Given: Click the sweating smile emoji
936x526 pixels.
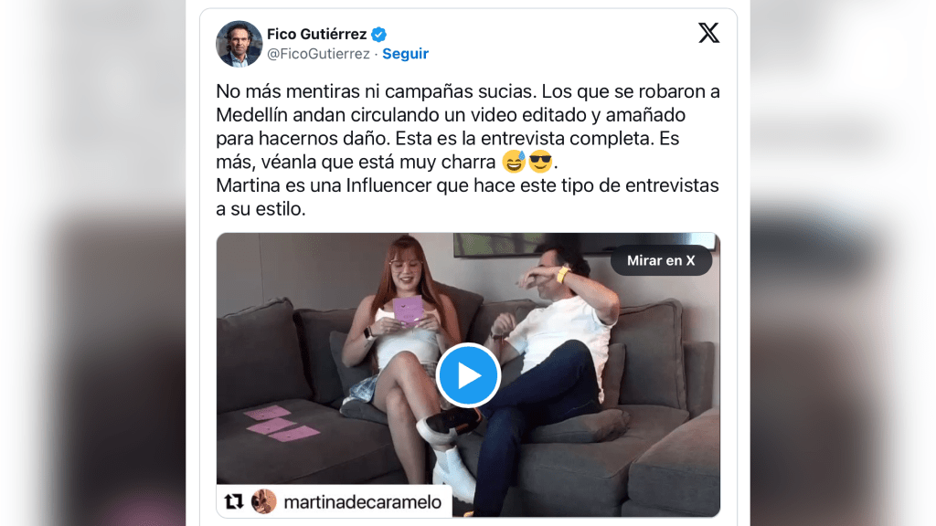Looking at the screenshot, I should coord(514,162).
